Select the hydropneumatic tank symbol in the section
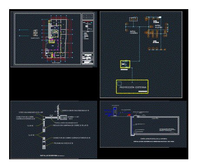 (115, 112)
